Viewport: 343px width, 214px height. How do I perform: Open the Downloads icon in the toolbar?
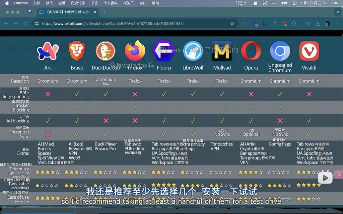click(x=318, y=23)
